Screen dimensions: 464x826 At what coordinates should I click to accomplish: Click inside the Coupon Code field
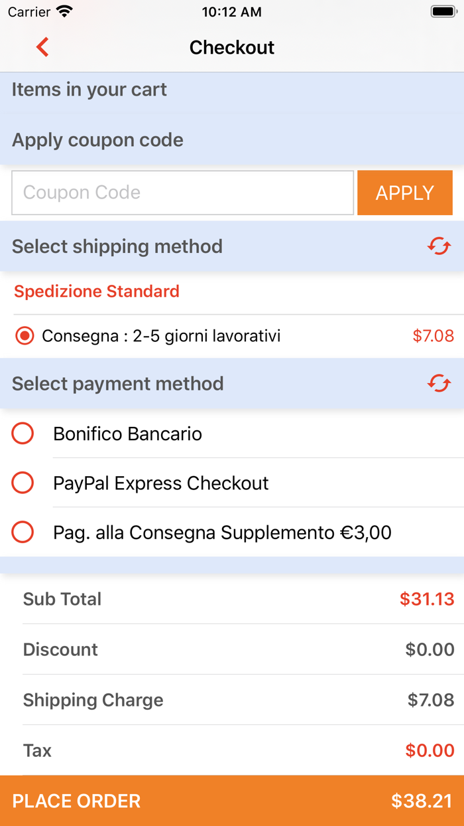tap(182, 193)
